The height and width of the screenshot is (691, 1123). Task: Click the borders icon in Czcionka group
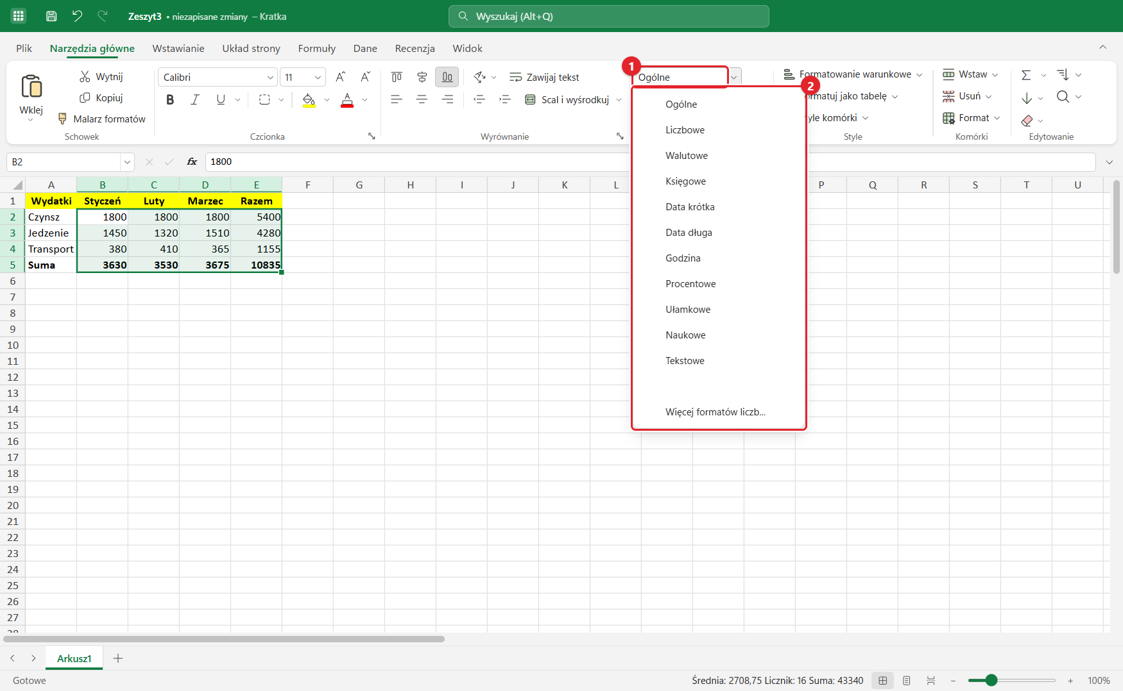point(264,99)
